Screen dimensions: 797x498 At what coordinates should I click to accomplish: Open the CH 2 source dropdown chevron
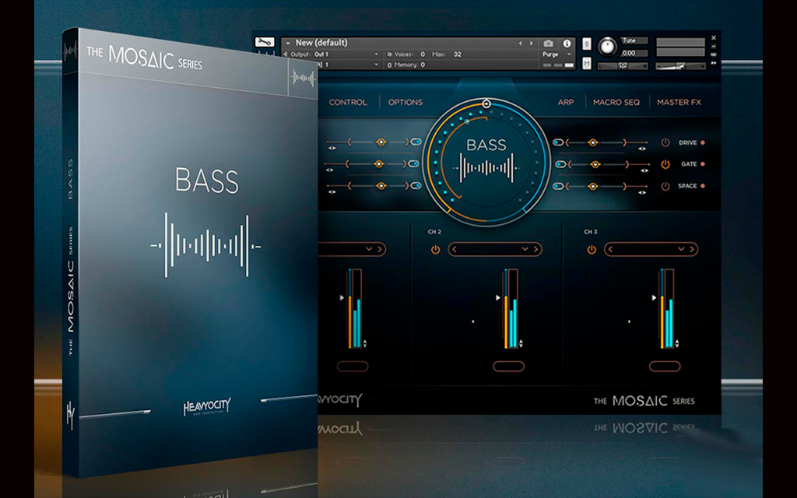click(525, 249)
